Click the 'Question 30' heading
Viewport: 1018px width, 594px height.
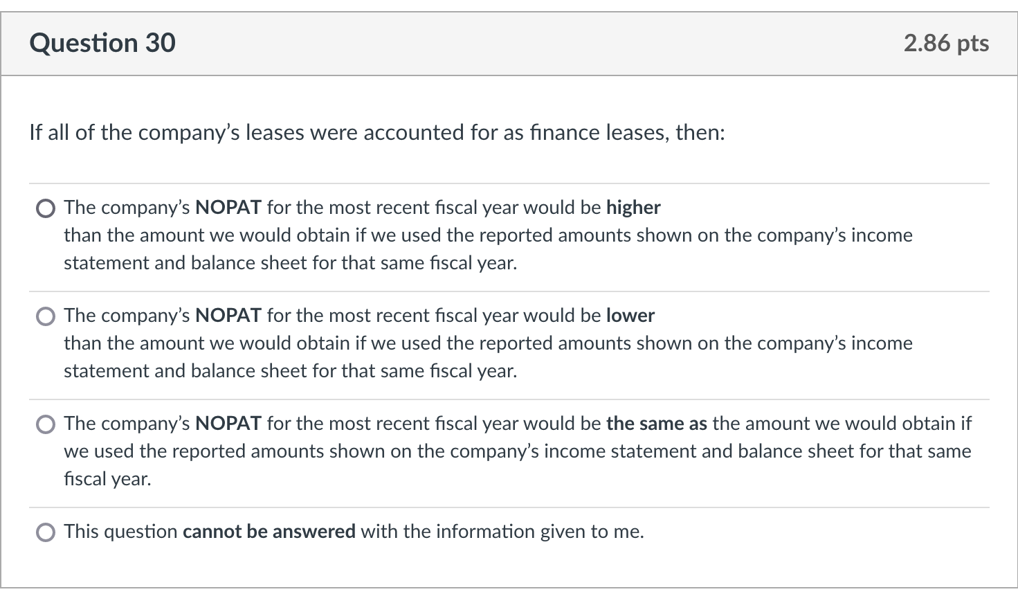(102, 43)
